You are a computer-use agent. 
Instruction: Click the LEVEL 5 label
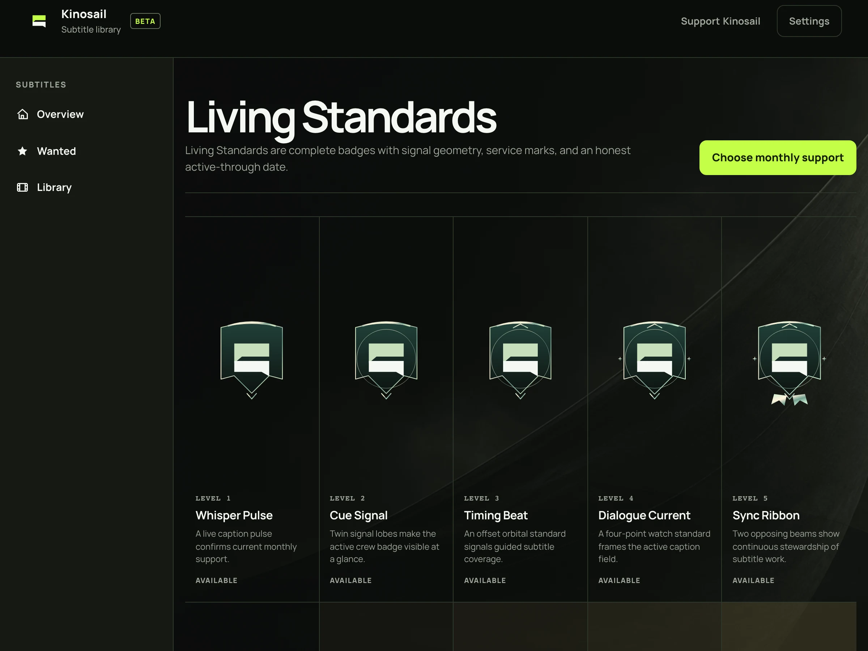click(750, 498)
